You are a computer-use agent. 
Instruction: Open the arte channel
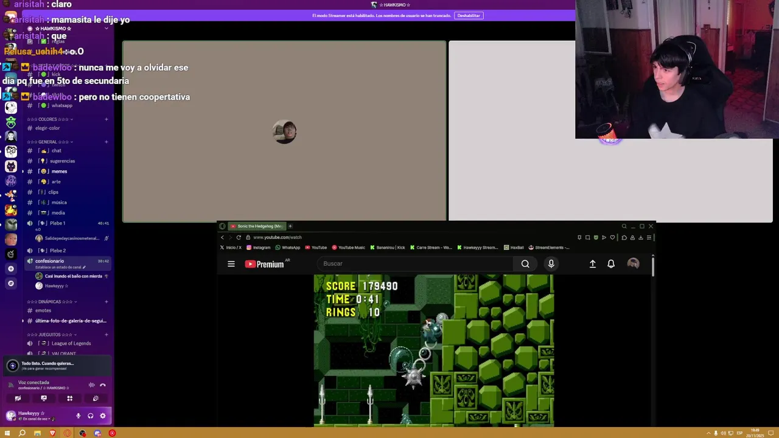67,182
